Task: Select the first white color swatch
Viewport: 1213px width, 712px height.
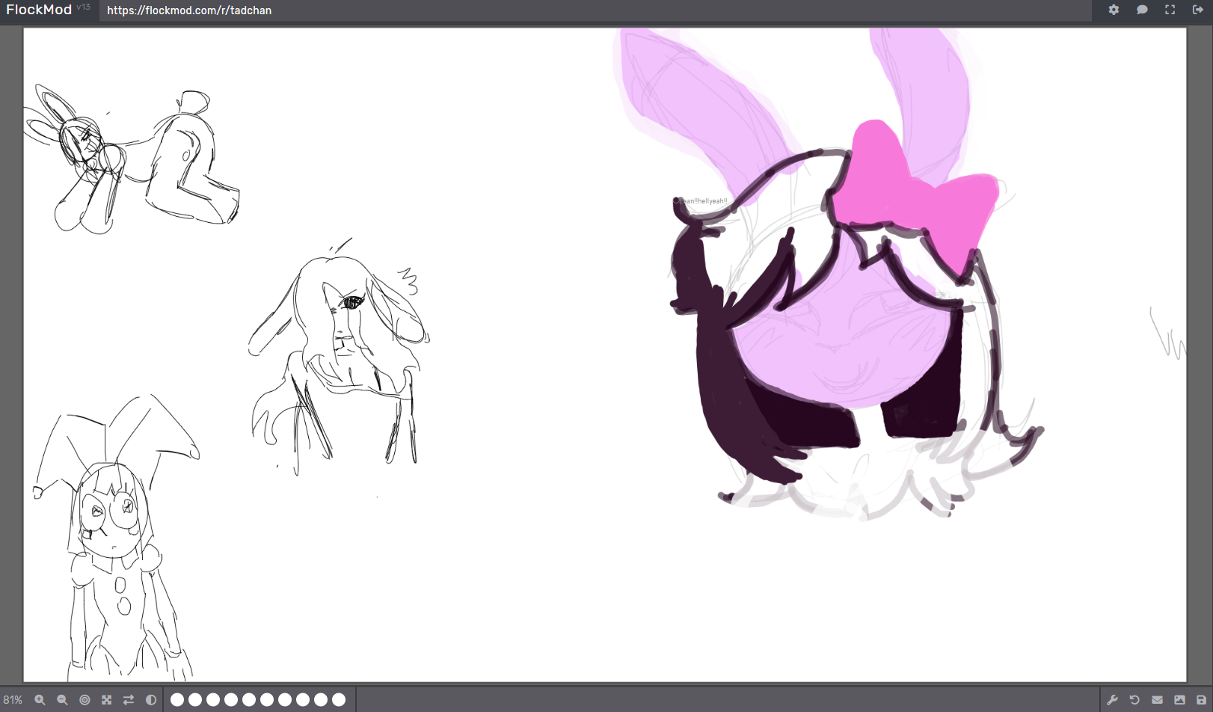Action: pos(177,700)
